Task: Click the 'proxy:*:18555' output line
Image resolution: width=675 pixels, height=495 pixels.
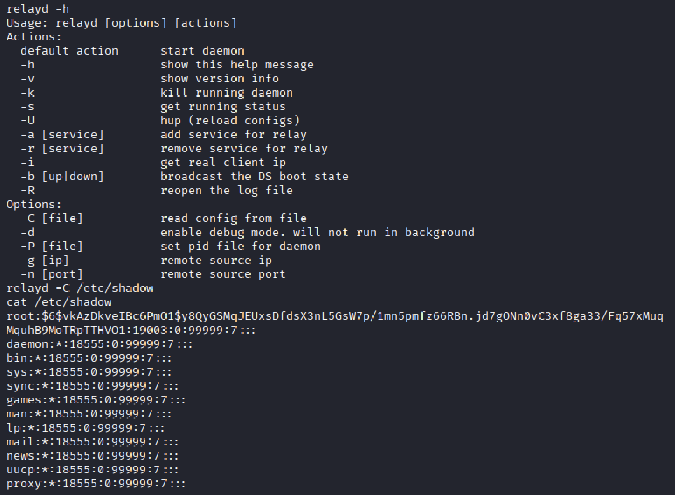Action: (x=96, y=484)
